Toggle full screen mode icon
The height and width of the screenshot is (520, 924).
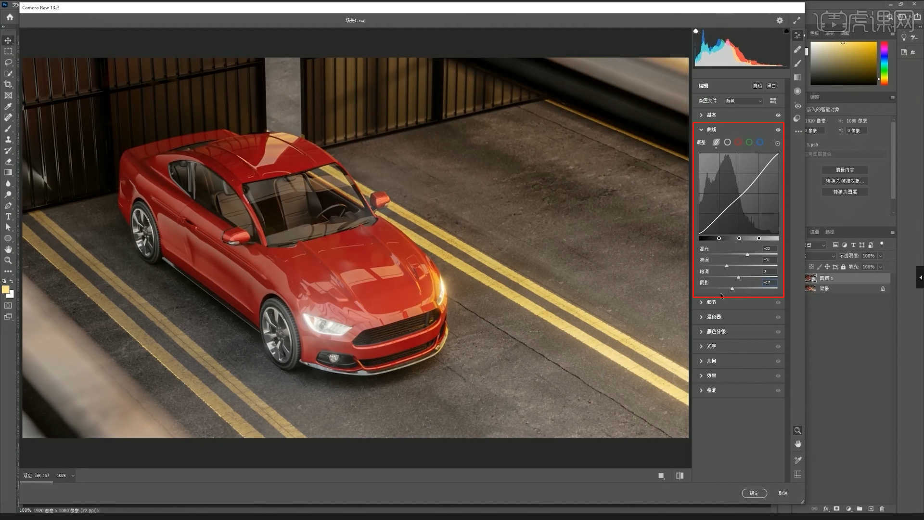click(797, 20)
